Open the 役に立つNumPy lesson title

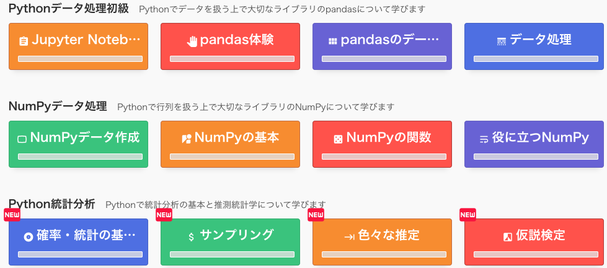coord(540,137)
